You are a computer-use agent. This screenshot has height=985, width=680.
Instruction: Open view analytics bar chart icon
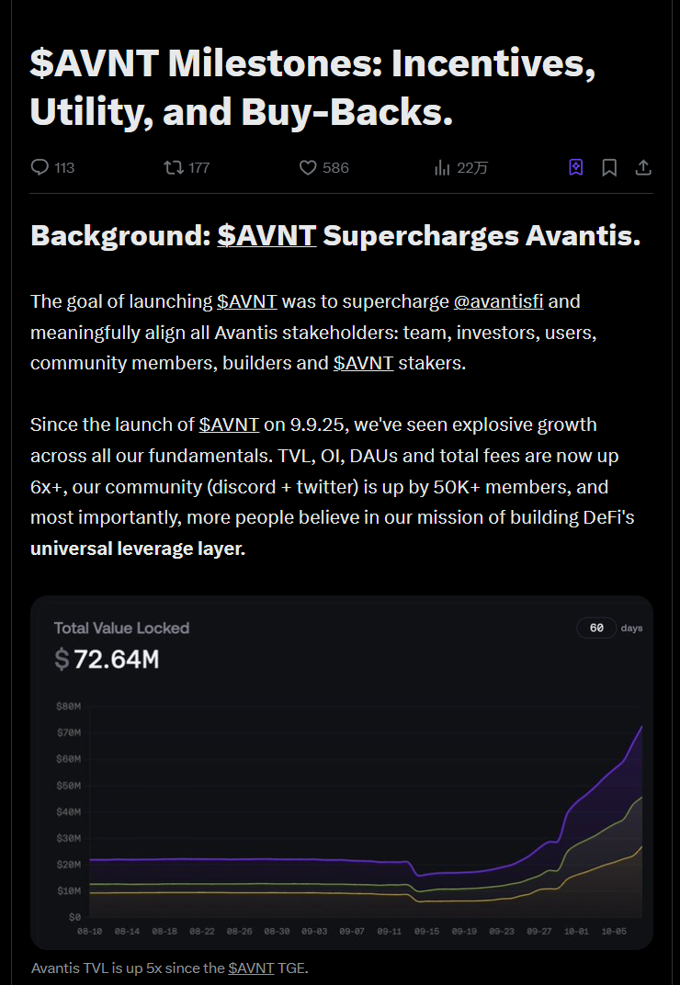pos(442,167)
